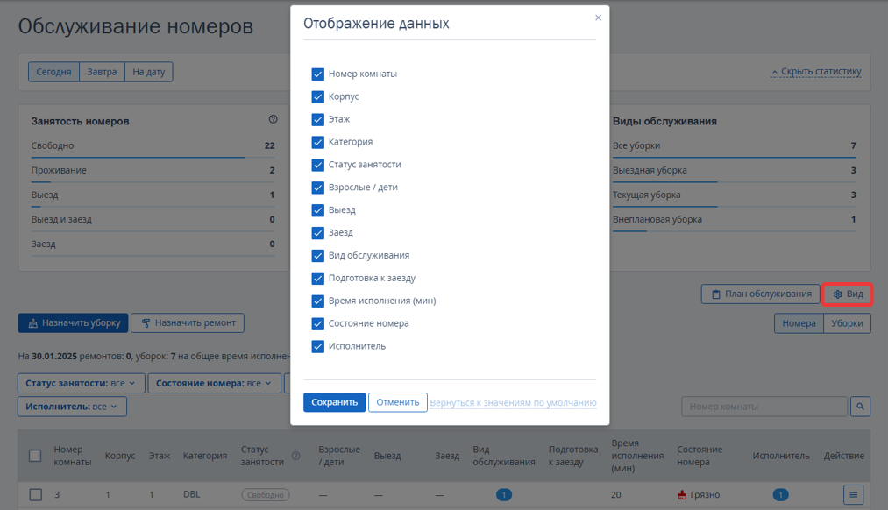Toggle the Подготовка к заезду checkbox
The image size is (888, 510).
(317, 278)
